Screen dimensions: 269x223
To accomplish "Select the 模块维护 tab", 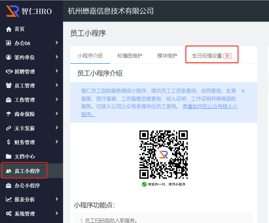I will click(167, 56).
